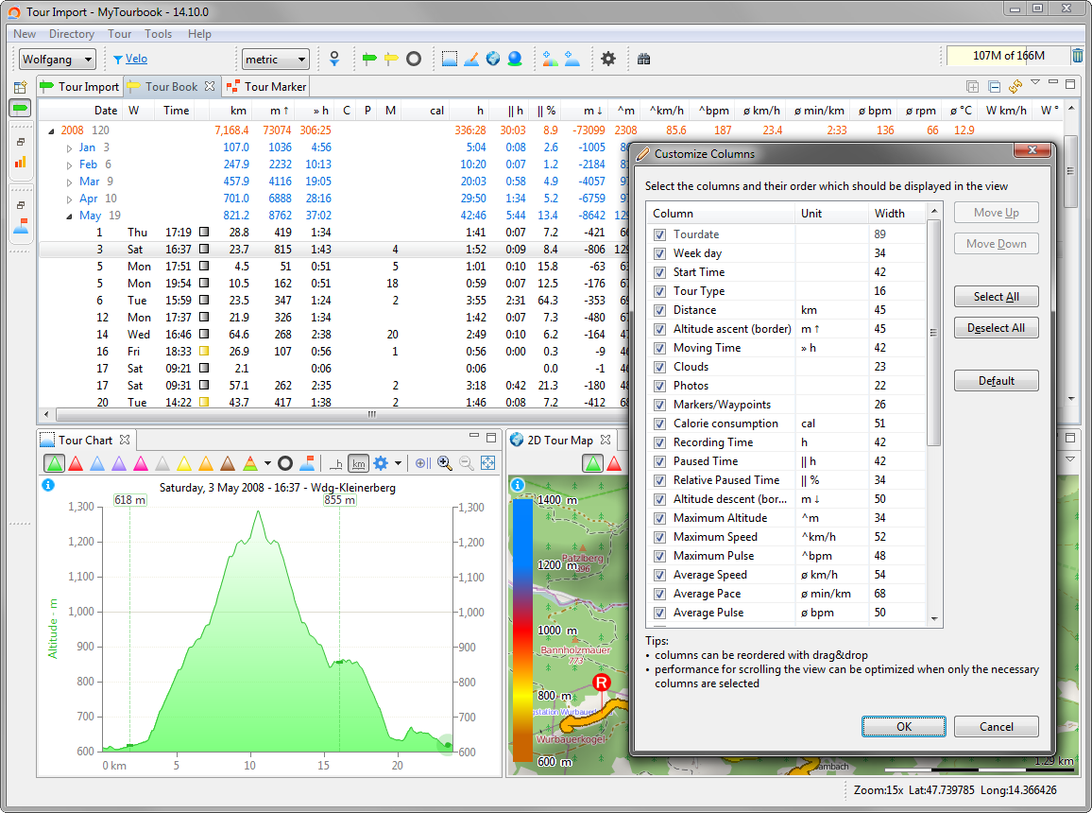This screenshot has height=813, width=1092.
Task: Click the green Tour Import flag toolbar icon
Action: click(369, 60)
